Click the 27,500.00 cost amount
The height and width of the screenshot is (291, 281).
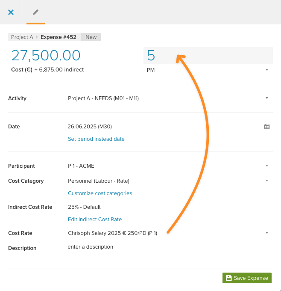tap(46, 55)
